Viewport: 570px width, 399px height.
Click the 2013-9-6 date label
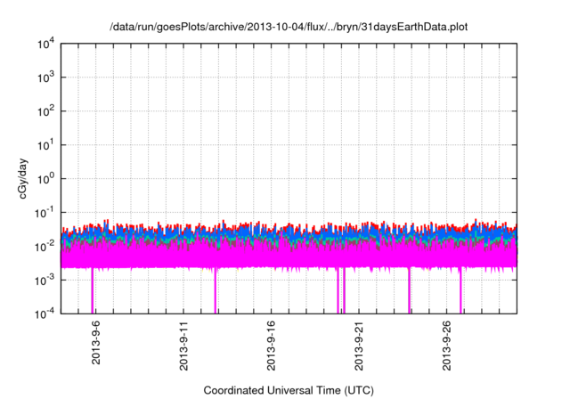[95, 342]
